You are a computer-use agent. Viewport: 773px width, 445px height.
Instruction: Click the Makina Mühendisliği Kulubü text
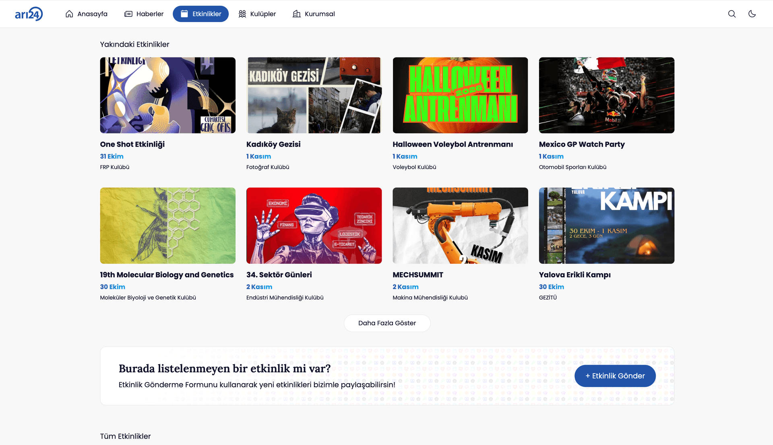coord(430,298)
